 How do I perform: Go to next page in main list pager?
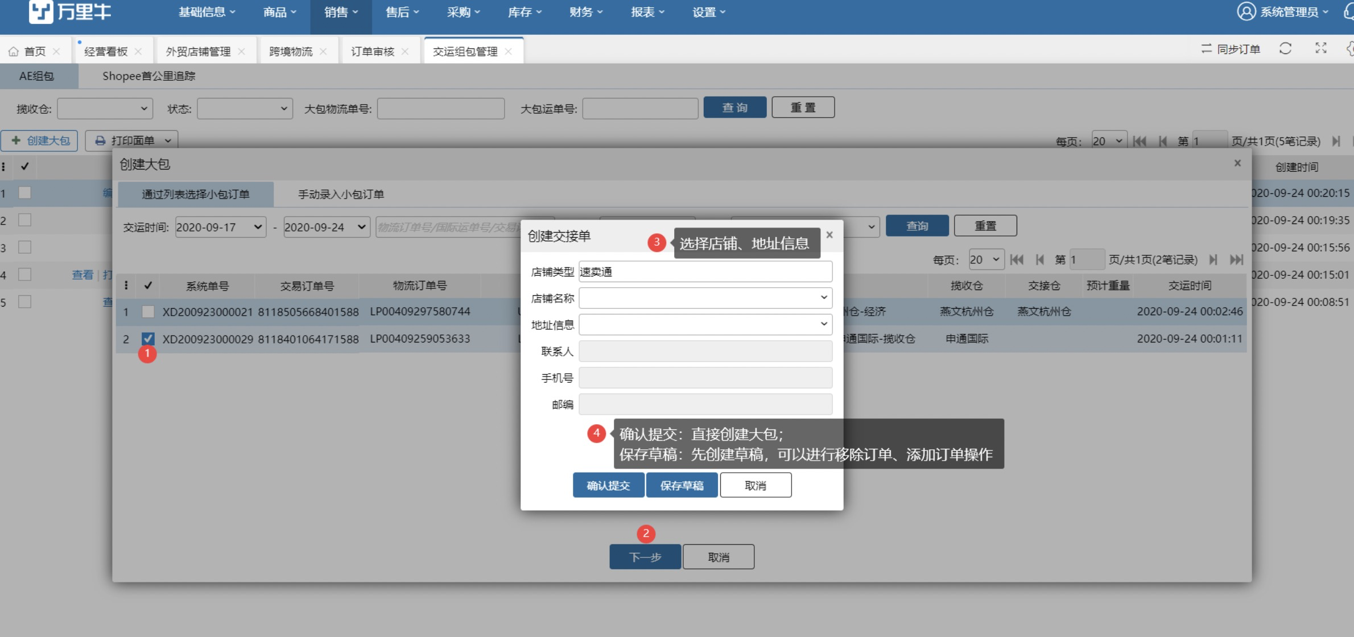(x=1336, y=141)
